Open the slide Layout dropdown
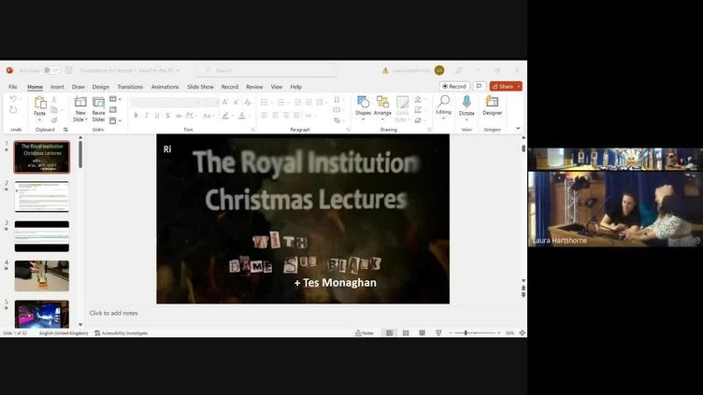The height and width of the screenshot is (395, 703). 115,99
